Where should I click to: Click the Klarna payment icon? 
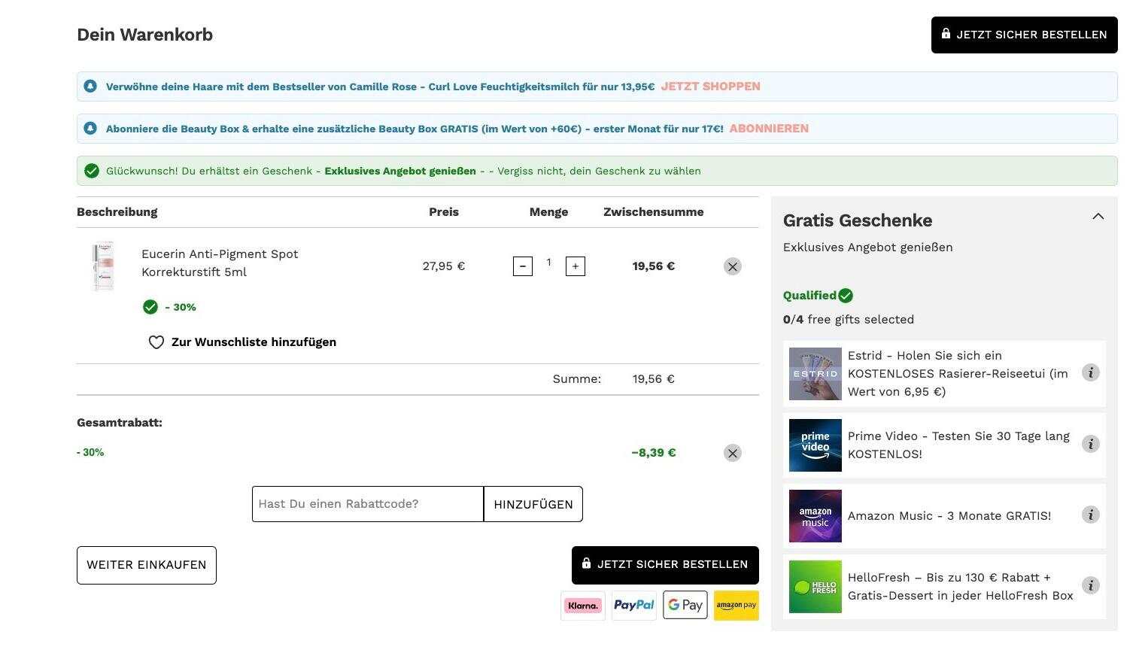click(x=583, y=606)
